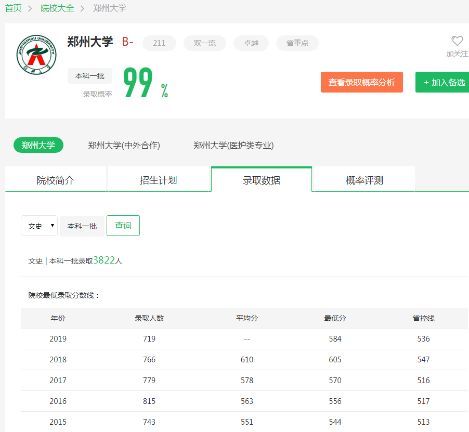469x432 pixels.
Task: Click admission count 779 in the 2017 row
Action: coord(149,381)
